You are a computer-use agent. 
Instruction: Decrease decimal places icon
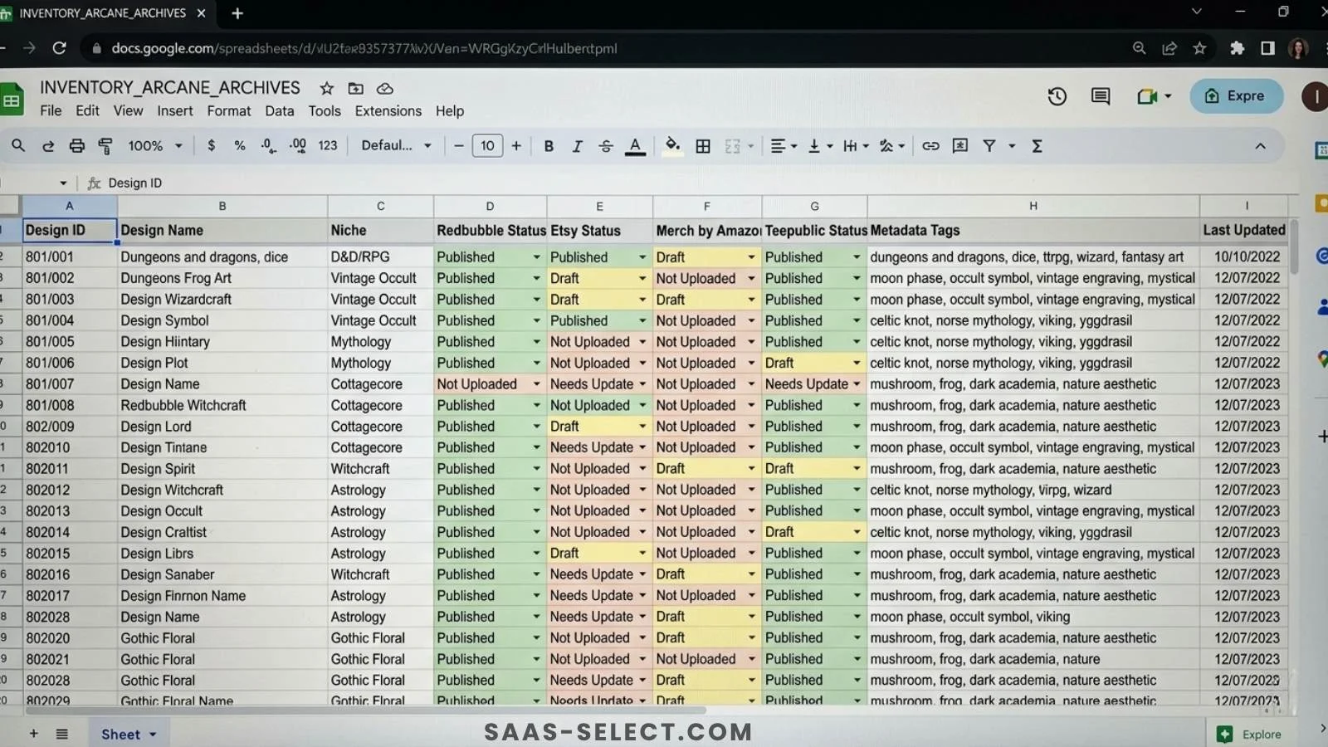[268, 145]
